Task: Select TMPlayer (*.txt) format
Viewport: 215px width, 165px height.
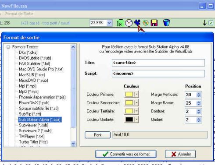Action: tap(32, 136)
